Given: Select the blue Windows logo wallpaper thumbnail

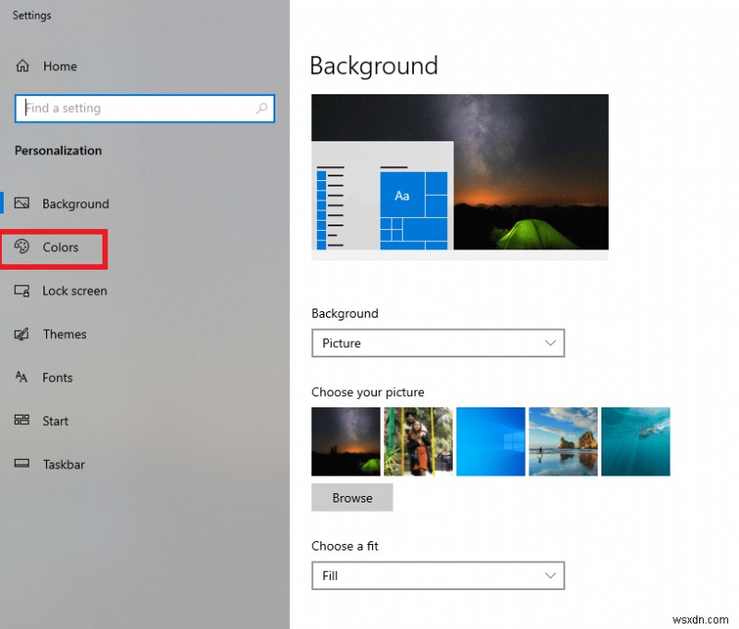Looking at the screenshot, I should click(491, 442).
